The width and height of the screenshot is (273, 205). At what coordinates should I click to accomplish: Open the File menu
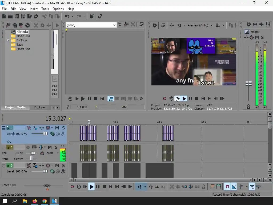[4, 9]
